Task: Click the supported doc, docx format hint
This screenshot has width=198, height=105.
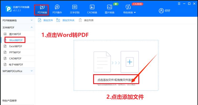Action: point(116,85)
